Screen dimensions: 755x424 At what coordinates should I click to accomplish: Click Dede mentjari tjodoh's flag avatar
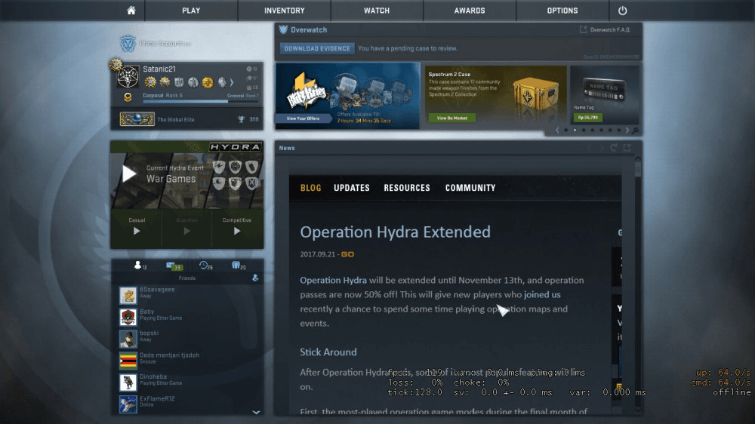pyautogui.click(x=128, y=361)
